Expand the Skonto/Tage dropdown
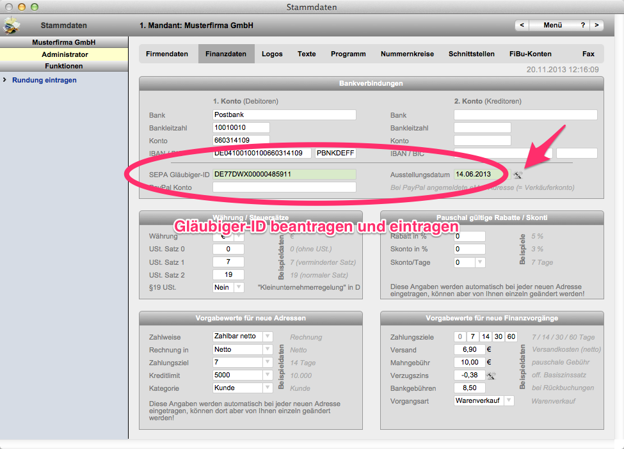The image size is (624, 449). (x=479, y=262)
